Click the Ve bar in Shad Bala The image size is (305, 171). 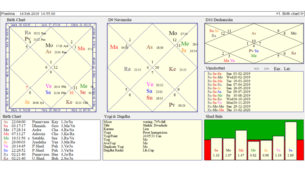tap(278, 148)
